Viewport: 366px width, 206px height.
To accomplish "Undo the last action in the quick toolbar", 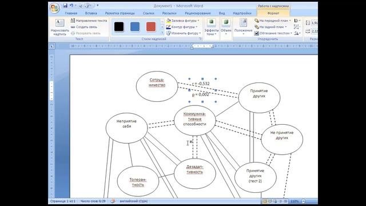I will tap(71, 6).
